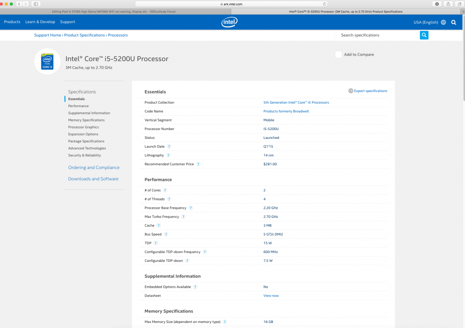Switch to the OSXLatitude Forum tab
Viewport: 465px width, 328px height.
point(114,12)
